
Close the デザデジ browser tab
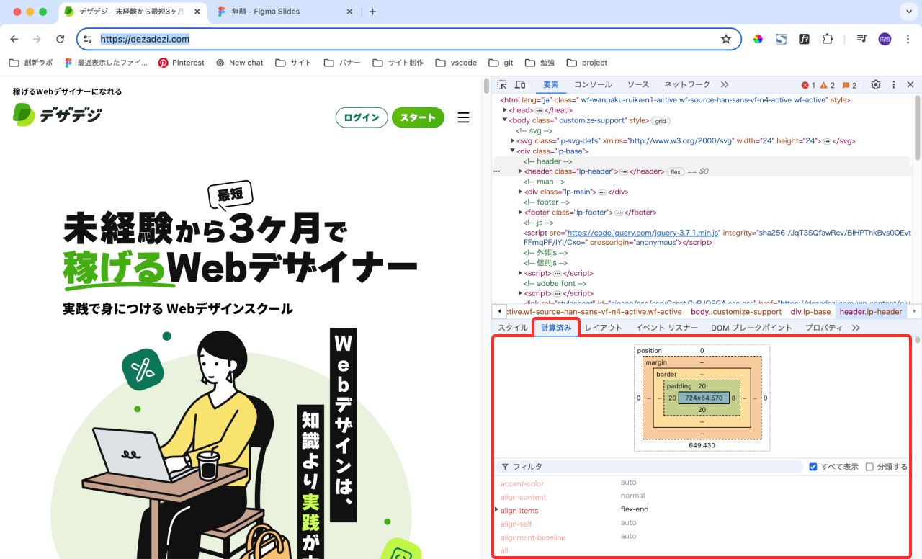tap(197, 12)
